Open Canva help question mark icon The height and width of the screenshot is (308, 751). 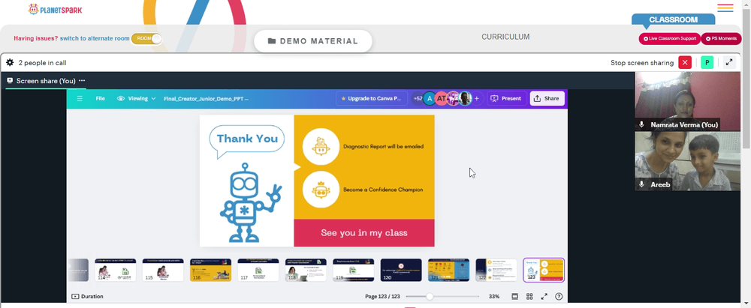click(x=559, y=297)
